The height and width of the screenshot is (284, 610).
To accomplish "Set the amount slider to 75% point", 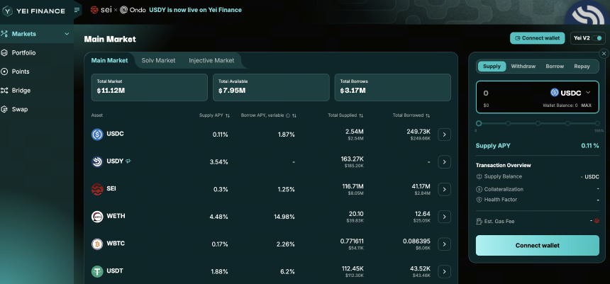I will click(567, 123).
